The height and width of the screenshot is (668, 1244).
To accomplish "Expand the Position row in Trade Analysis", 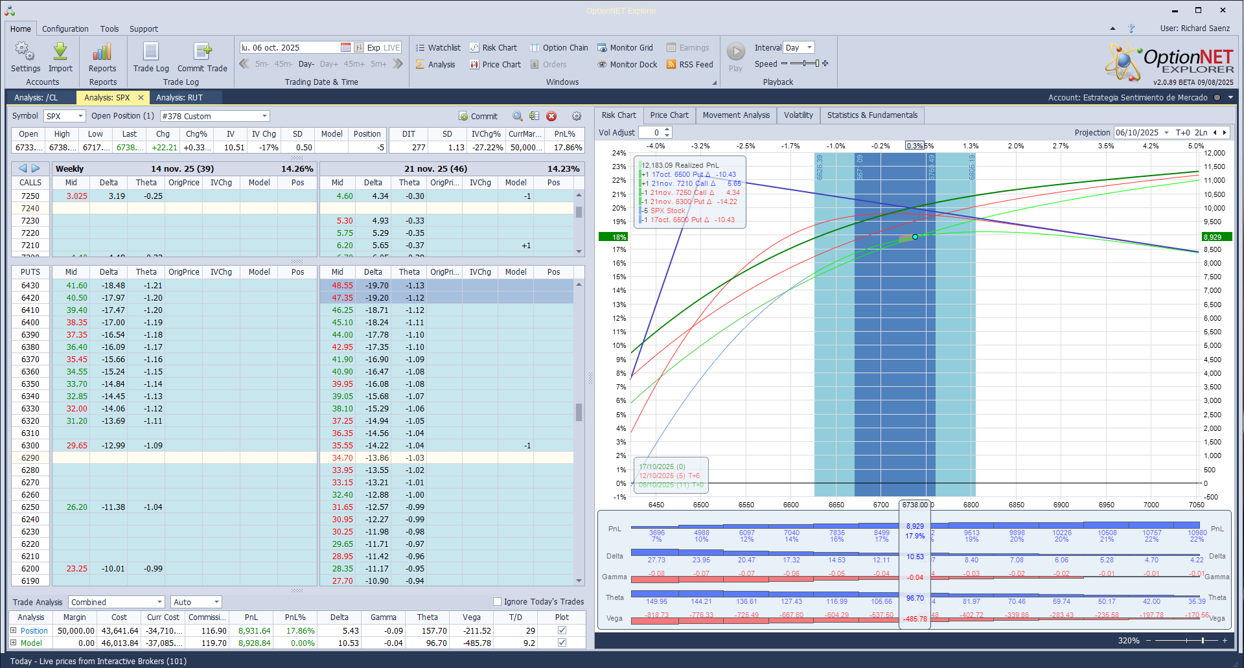I will click(14, 630).
